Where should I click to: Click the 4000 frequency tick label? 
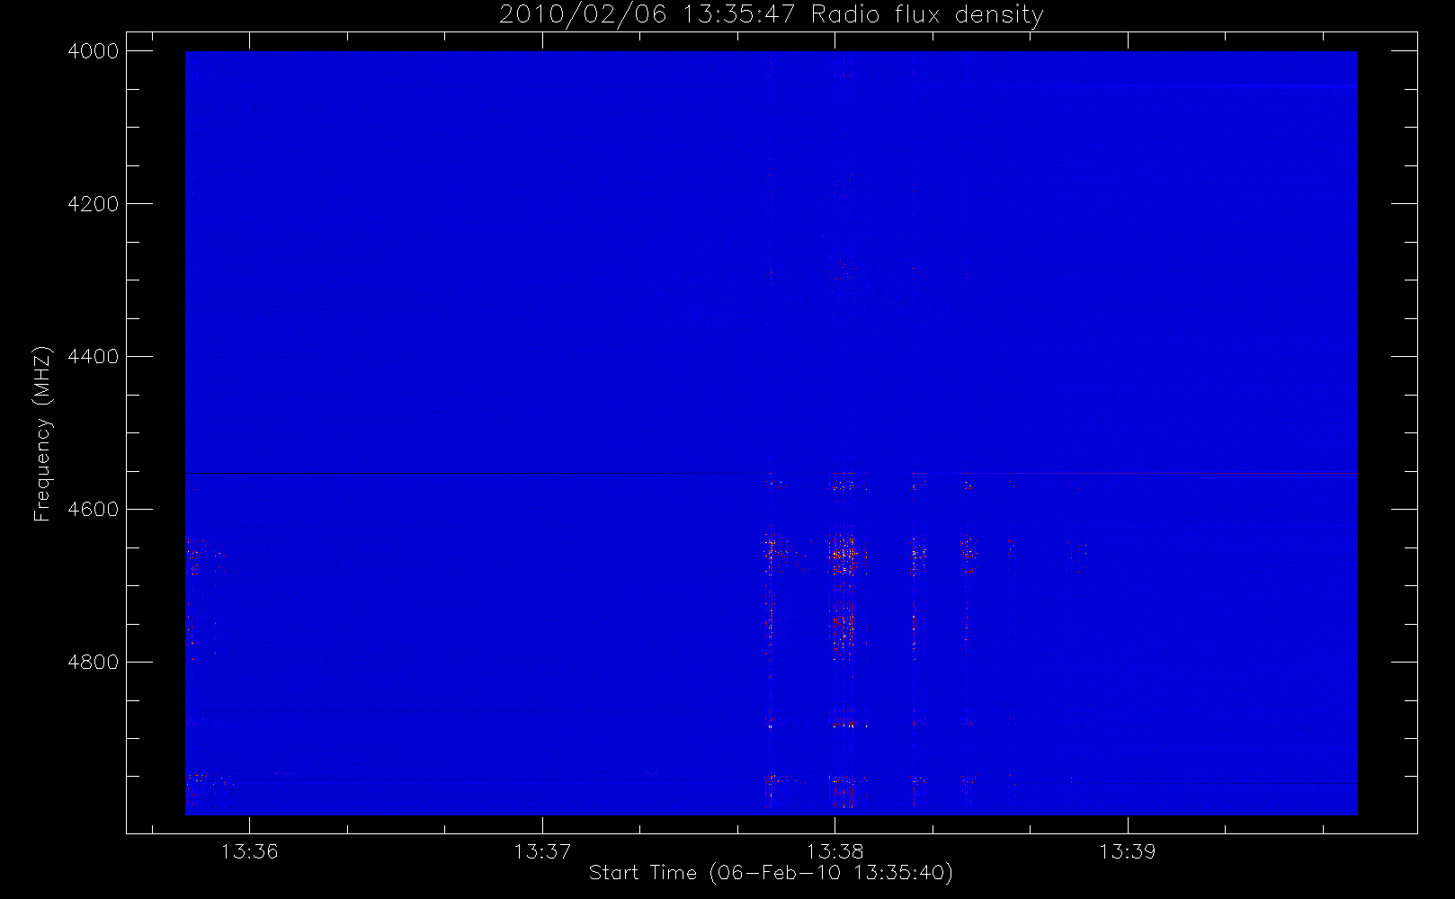point(94,51)
